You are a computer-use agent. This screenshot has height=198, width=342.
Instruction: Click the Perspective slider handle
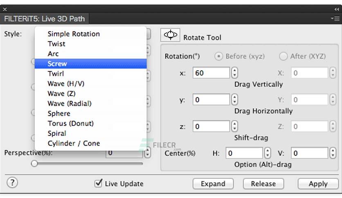(x=34, y=163)
